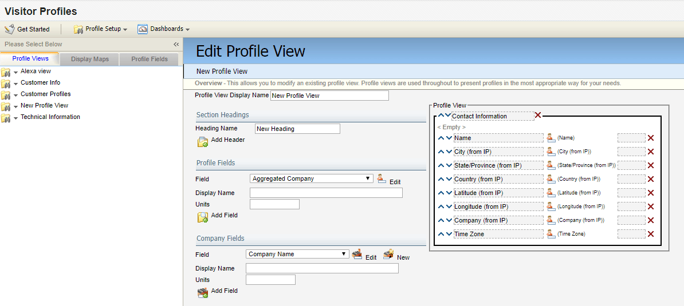Open the Company Name field dropdown

pyautogui.click(x=297, y=254)
